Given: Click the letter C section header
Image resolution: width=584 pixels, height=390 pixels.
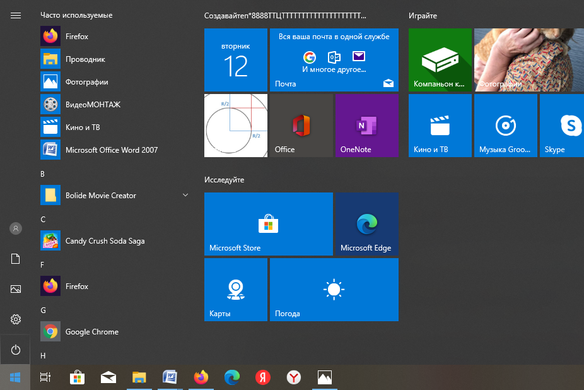Looking at the screenshot, I should point(43,220).
